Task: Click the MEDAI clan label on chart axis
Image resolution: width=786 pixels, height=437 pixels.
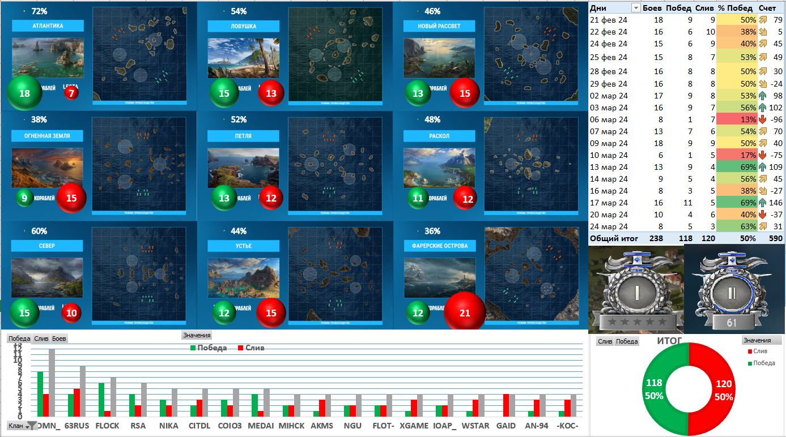Action: coord(261,426)
